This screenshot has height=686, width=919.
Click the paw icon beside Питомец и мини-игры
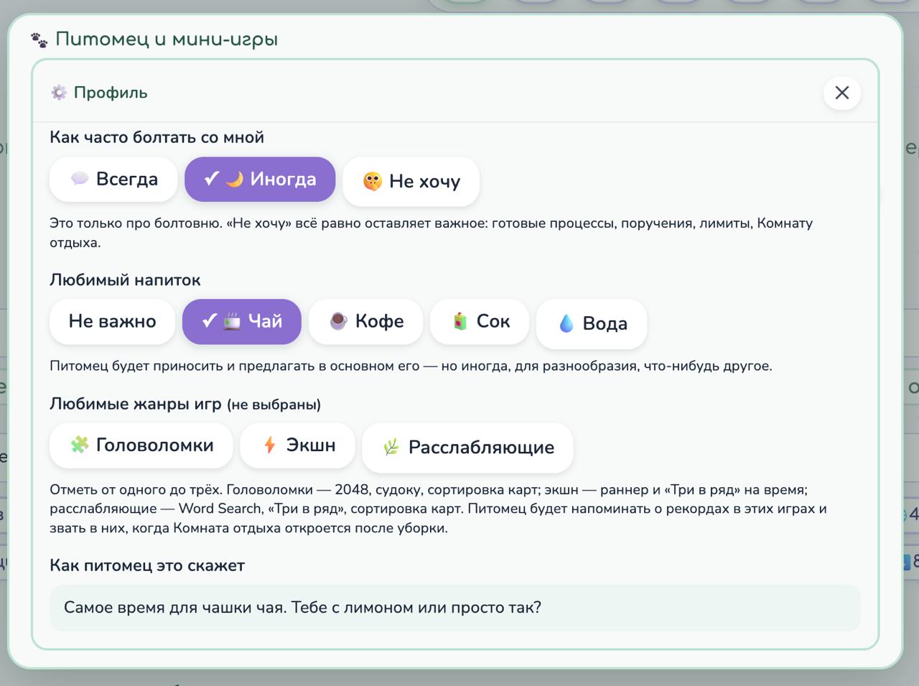pyautogui.click(x=39, y=40)
